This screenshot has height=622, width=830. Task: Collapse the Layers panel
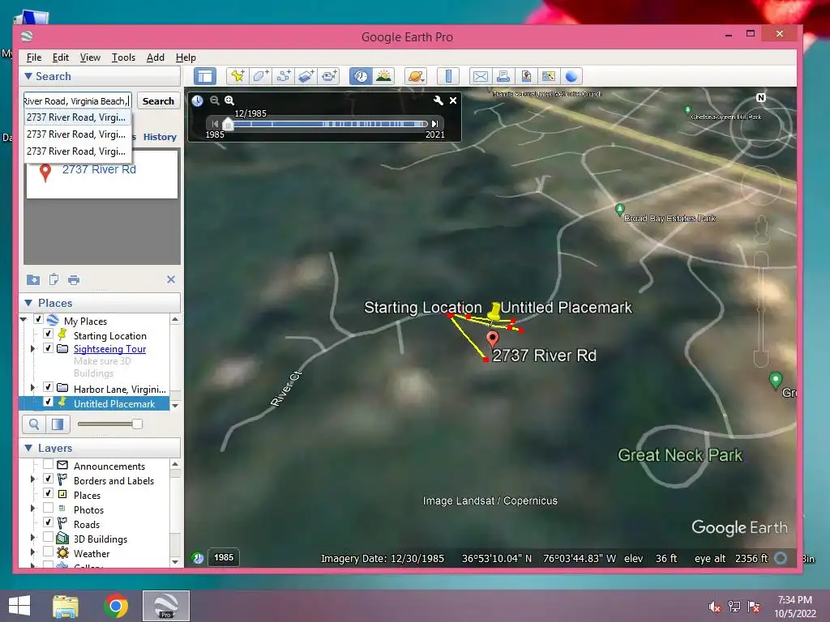(28, 448)
